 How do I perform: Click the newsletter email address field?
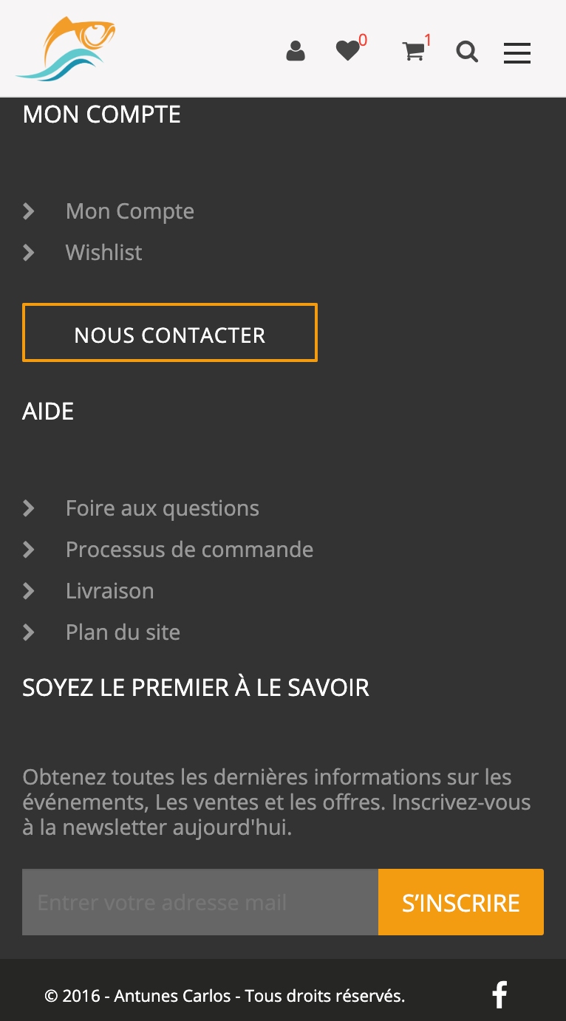point(200,901)
